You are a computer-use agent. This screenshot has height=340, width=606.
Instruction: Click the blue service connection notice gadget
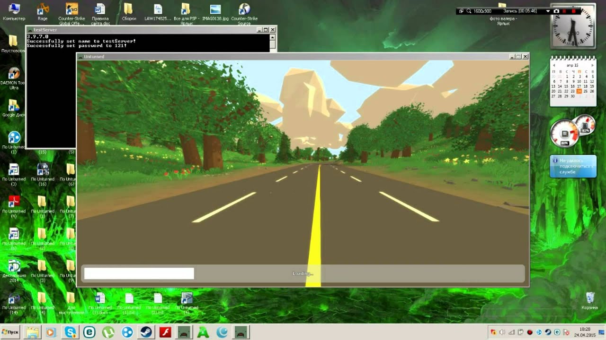(573, 166)
